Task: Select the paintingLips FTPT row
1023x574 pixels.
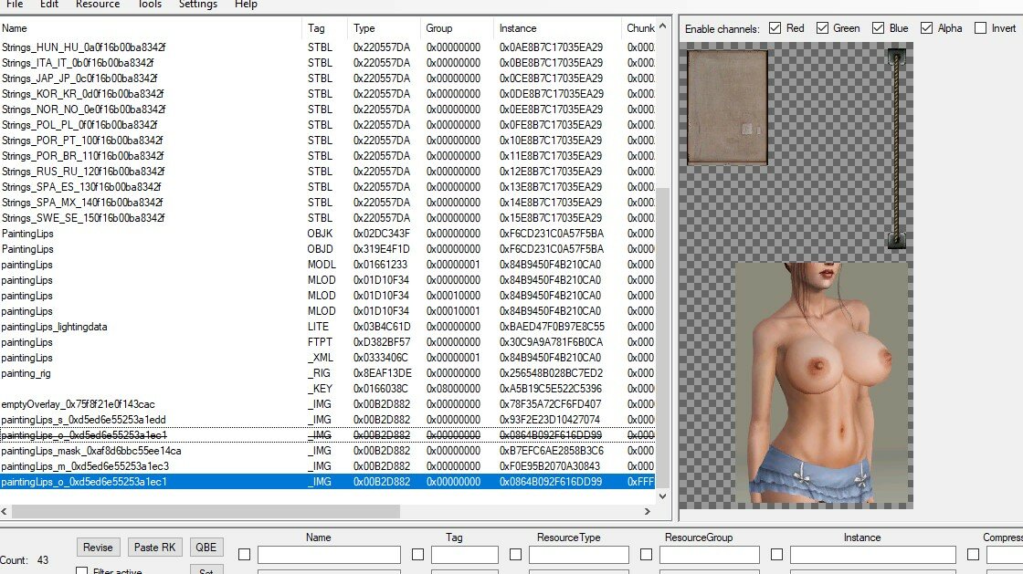Action: coord(328,342)
